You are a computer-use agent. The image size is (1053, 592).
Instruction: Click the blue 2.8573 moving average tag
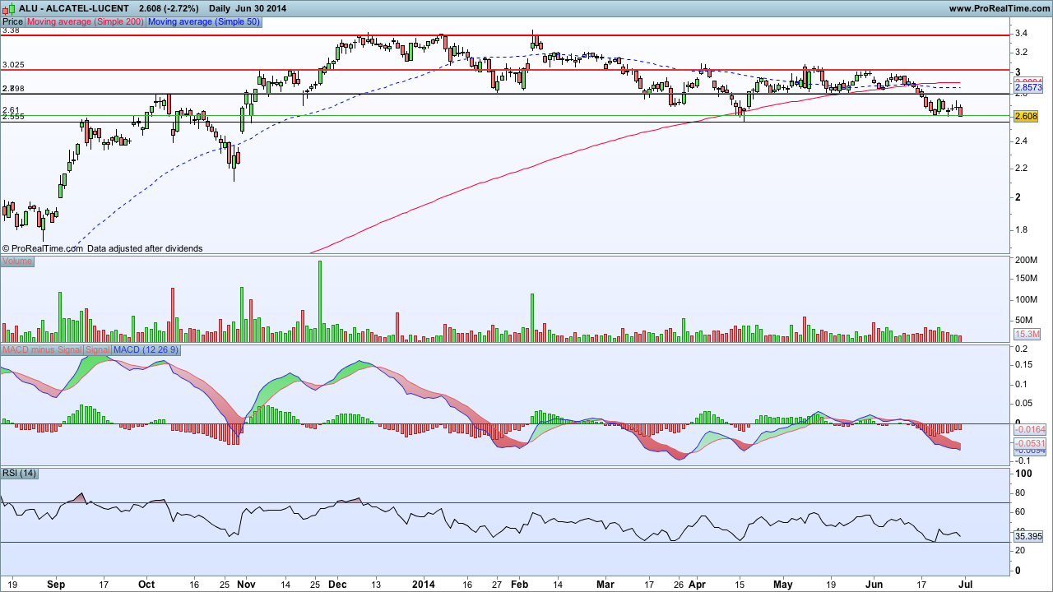(x=1028, y=87)
